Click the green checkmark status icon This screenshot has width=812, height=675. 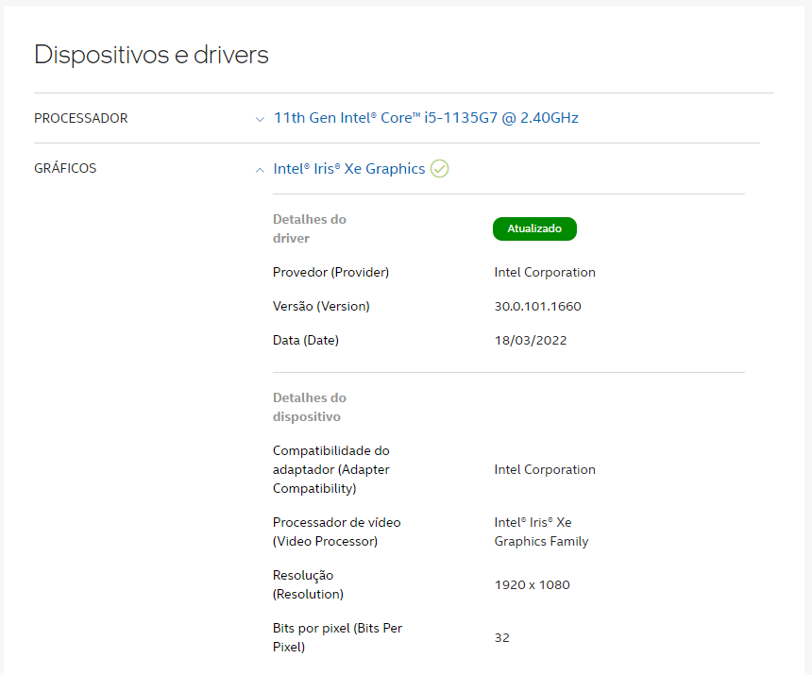440,169
